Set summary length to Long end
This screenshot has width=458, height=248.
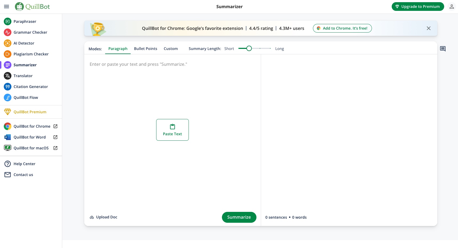click(270, 48)
